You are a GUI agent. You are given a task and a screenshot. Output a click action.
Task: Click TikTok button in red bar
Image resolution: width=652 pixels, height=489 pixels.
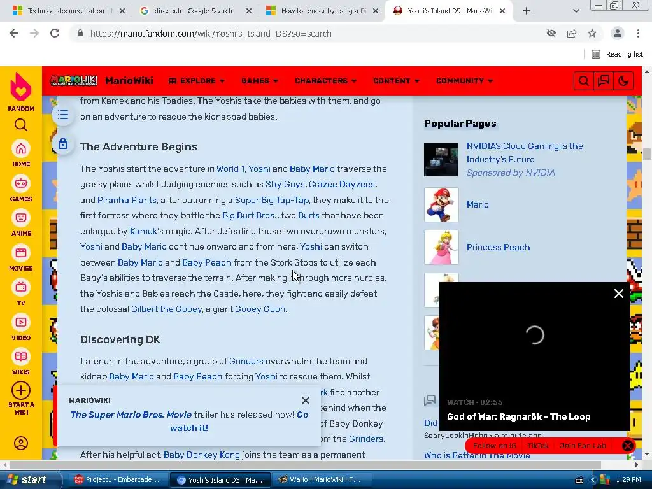click(538, 445)
